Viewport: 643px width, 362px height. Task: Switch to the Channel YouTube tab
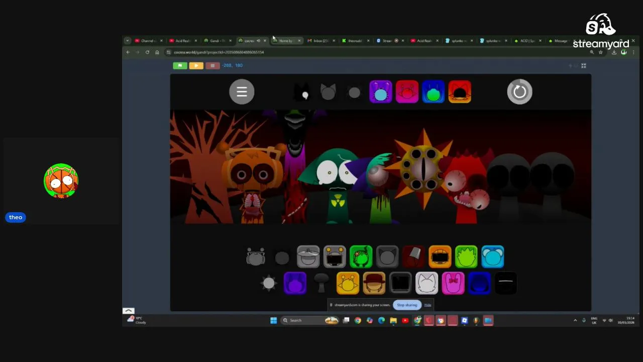(x=148, y=41)
